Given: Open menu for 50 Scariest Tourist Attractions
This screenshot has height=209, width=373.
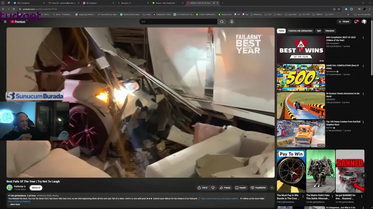Looking at the screenshot, I should [363, 94].
